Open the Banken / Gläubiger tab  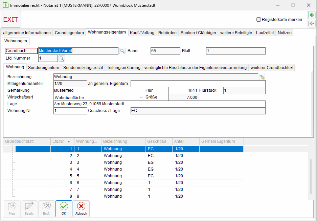pos(198,33)
